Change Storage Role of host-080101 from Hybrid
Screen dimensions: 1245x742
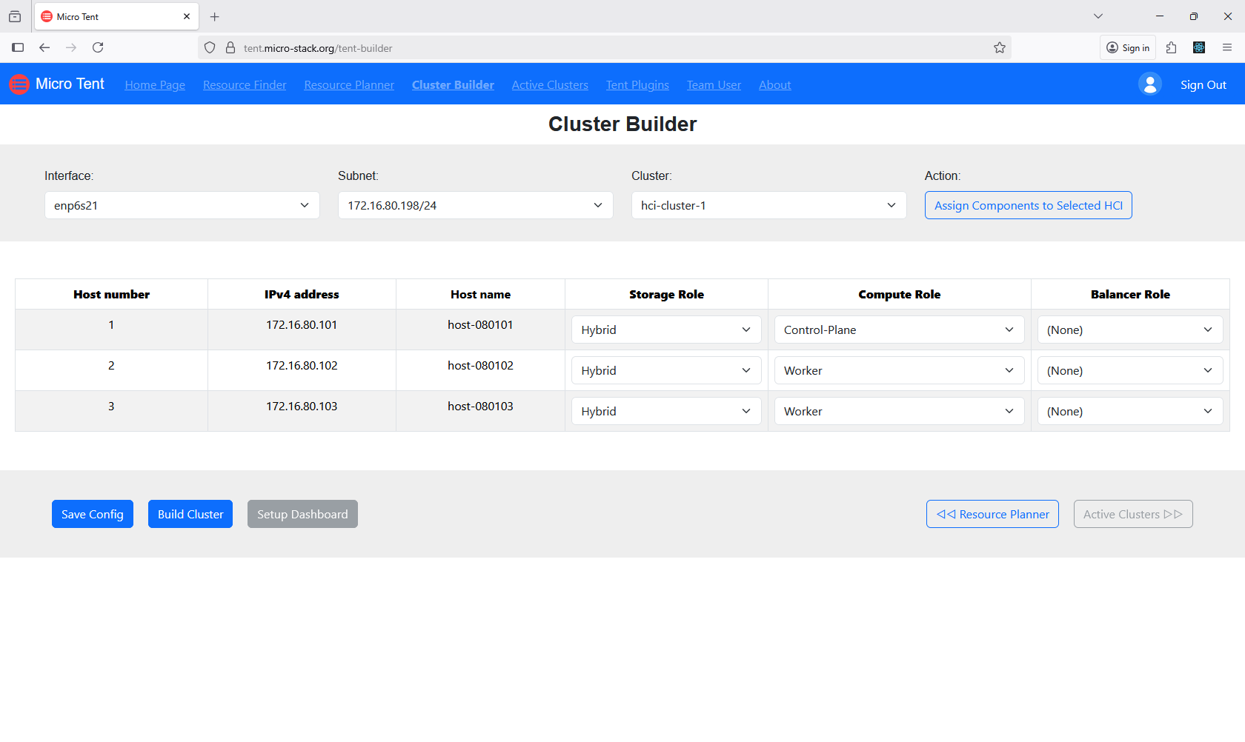coord(665,330)
